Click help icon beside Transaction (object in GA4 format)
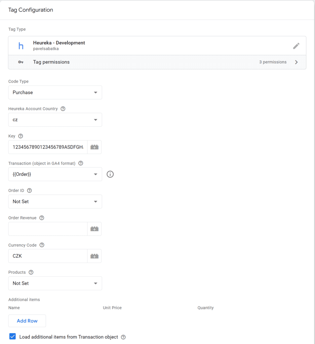Screen dimensions: 315x344 81,163
